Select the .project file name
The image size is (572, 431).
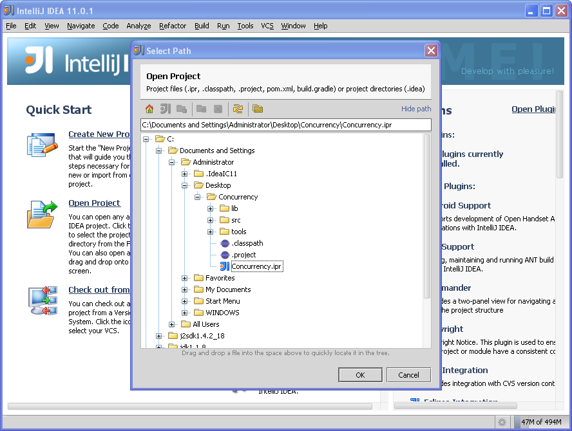(x=243, y=255)
